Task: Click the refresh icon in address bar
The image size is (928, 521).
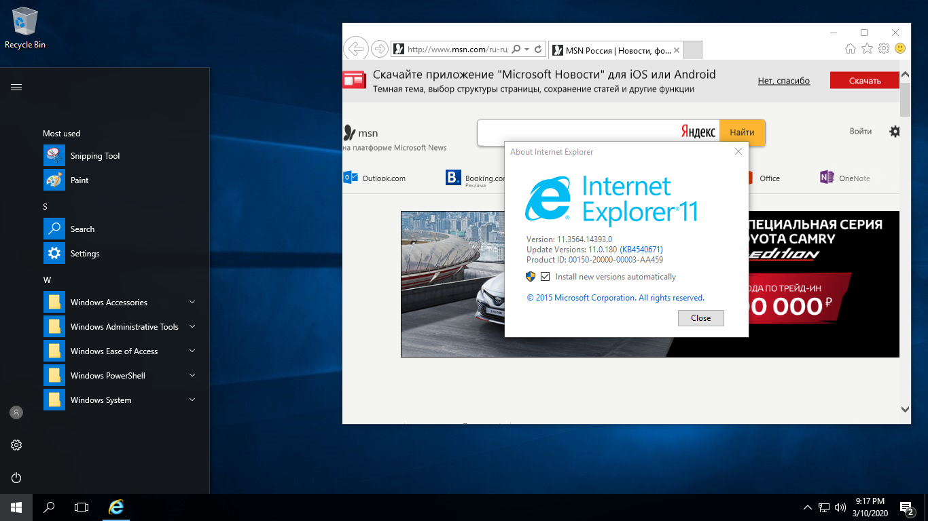Action: (538, 49)
